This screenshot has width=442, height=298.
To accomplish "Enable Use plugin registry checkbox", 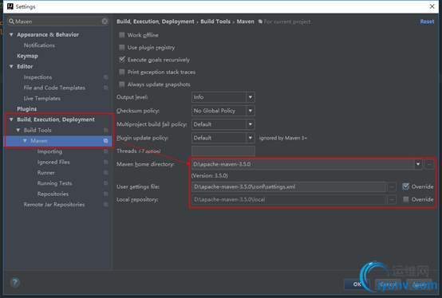I will tap(122, 47).
